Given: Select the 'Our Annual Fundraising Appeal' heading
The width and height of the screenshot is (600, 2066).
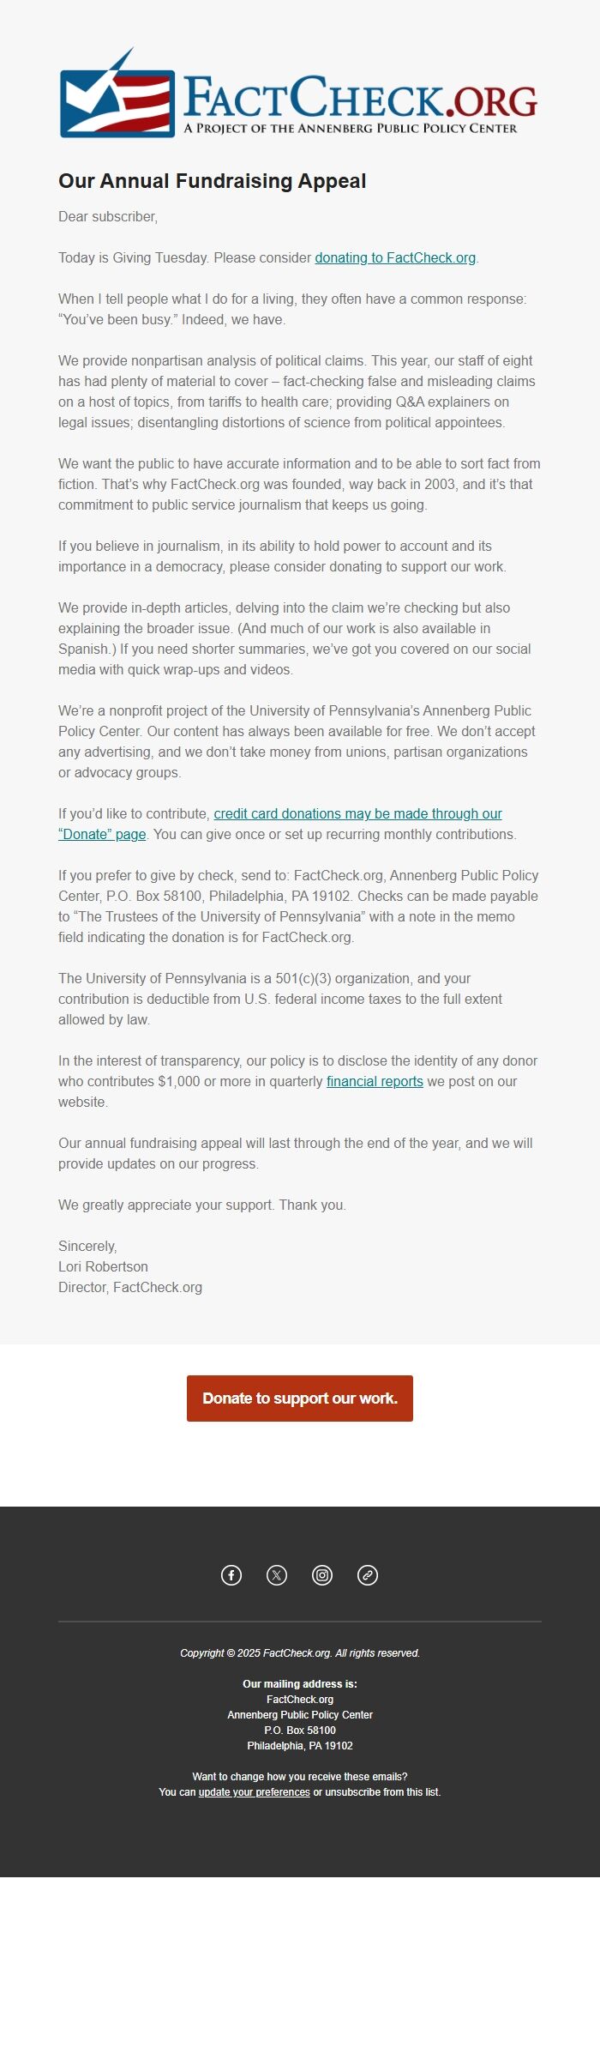Looking at the screenshot, I should point(212,182).
